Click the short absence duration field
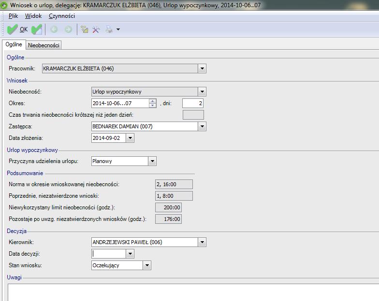Screen dimensions: 379x301 tap(193, 115)
